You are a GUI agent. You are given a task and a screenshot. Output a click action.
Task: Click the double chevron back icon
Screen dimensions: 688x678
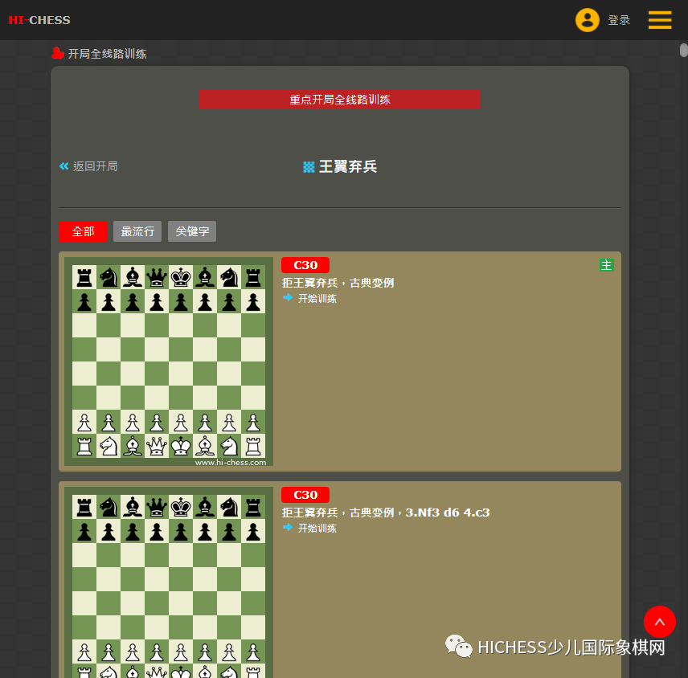point(64,166)
